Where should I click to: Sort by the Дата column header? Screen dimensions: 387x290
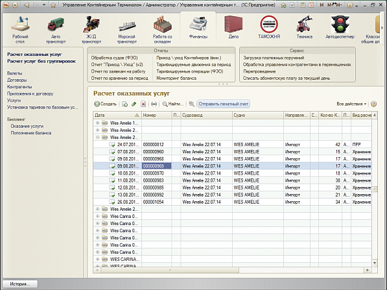pyautogui.click(x=117, y=115)
